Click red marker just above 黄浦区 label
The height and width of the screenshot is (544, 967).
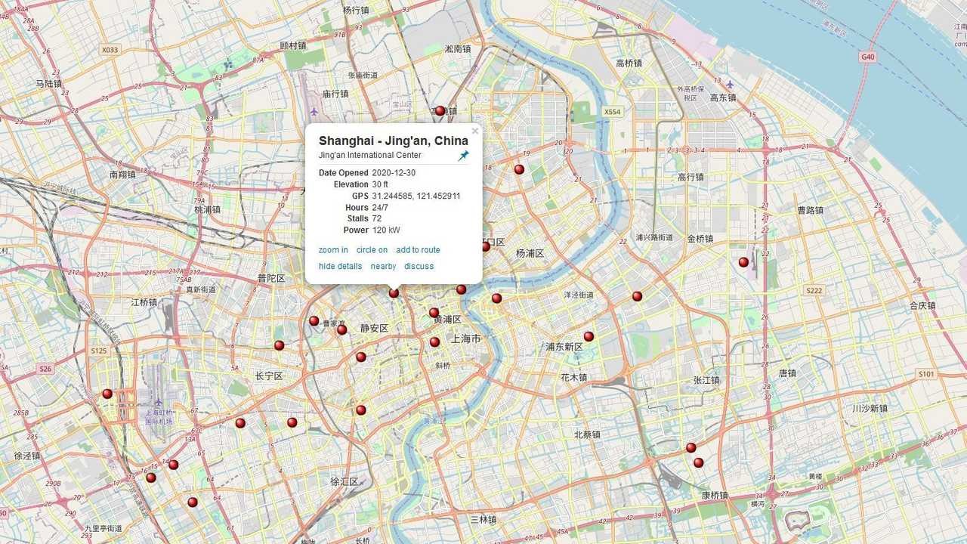click(434, 313)
